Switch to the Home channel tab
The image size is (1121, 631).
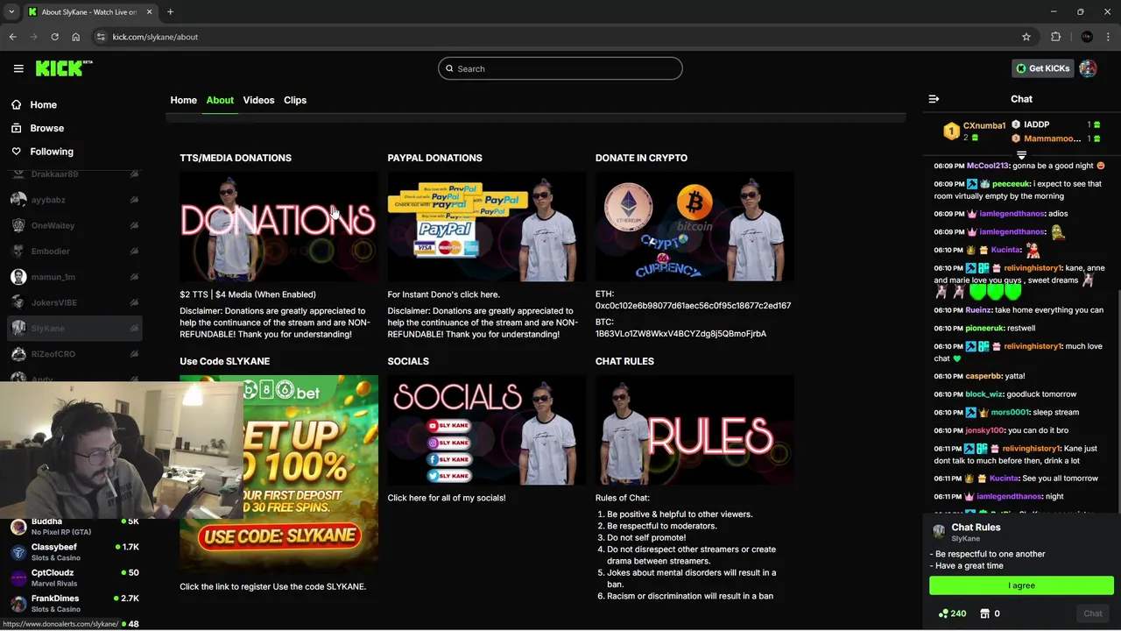(x=183, y=100)
